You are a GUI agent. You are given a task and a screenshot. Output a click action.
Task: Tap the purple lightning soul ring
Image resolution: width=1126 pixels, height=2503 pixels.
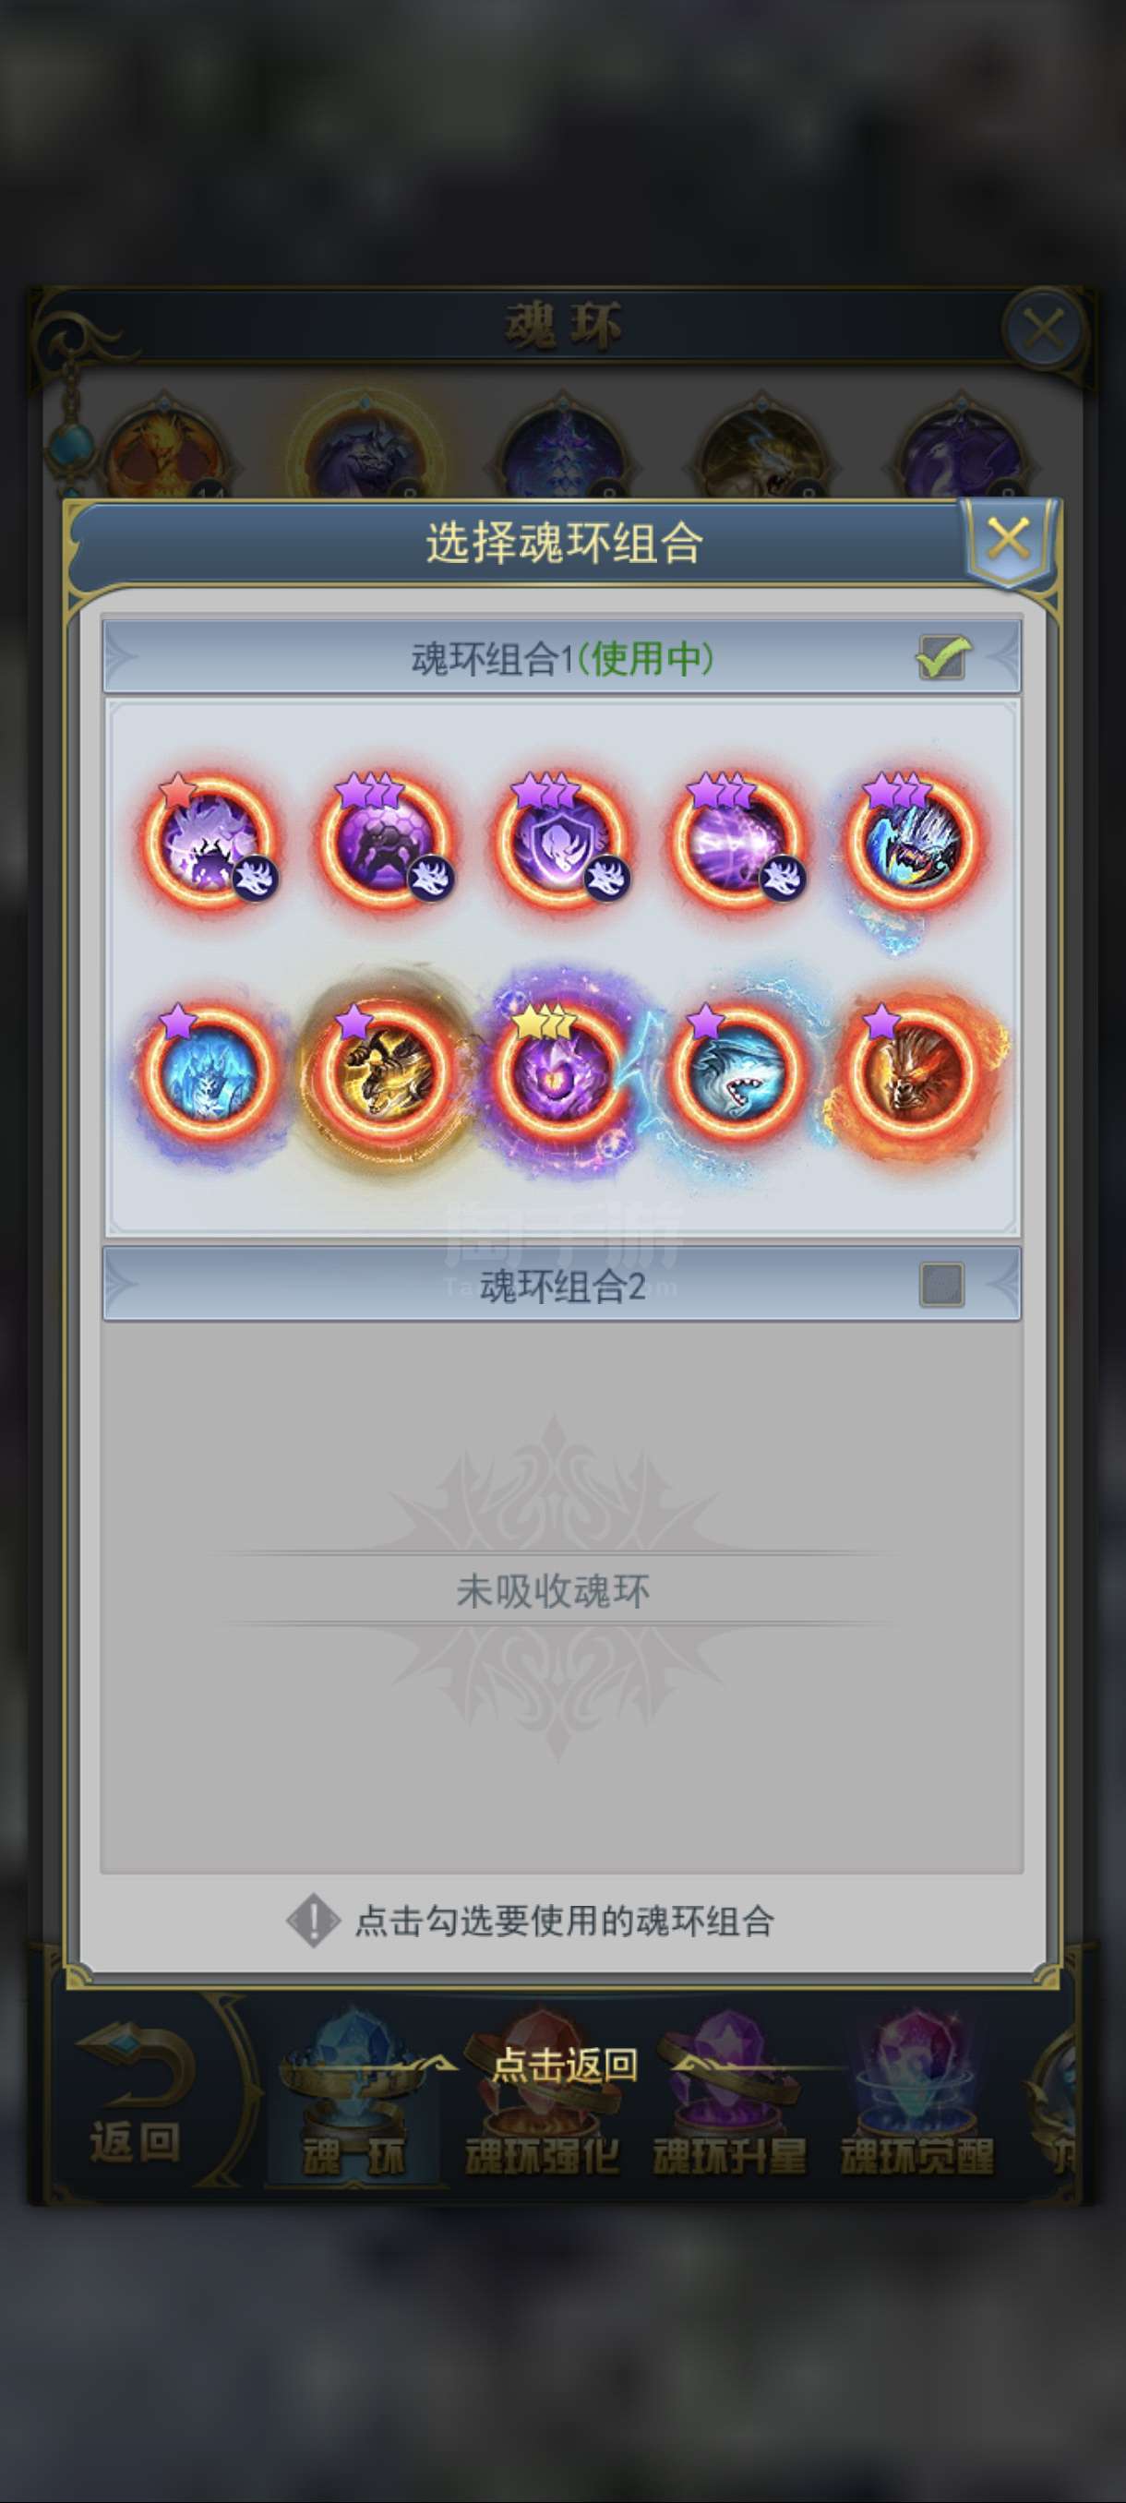tap(736, 838)
